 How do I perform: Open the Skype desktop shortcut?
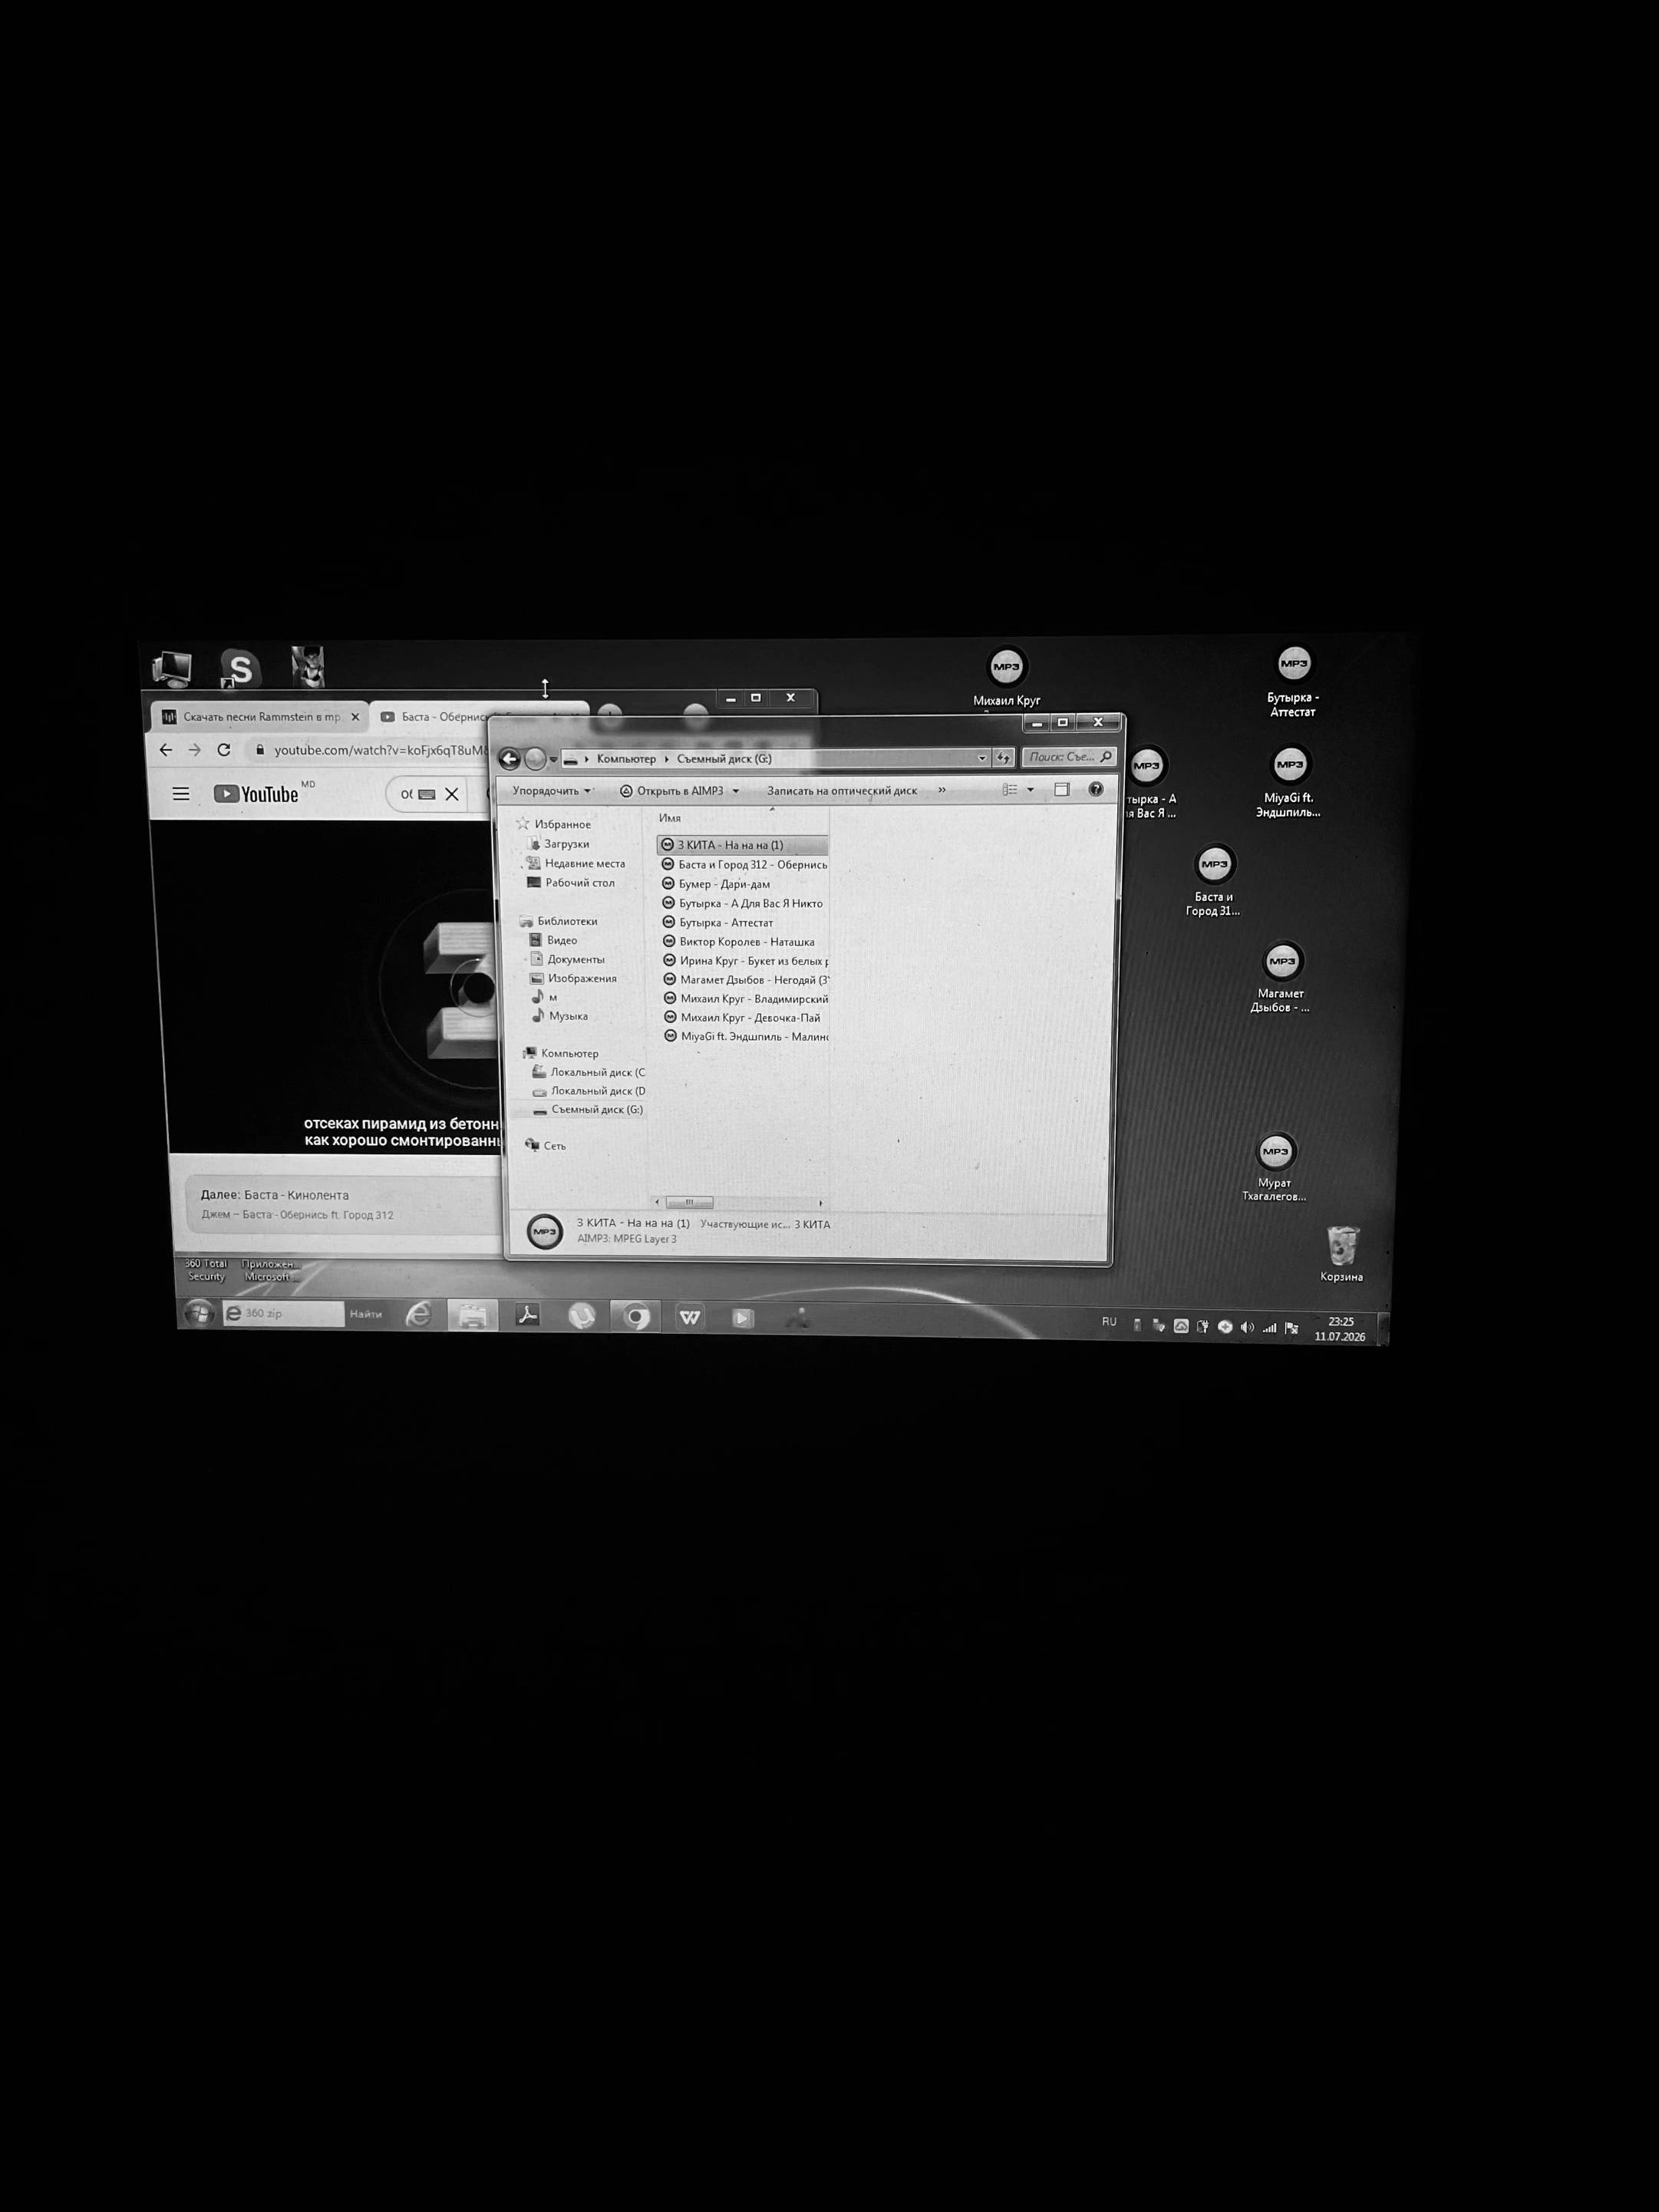pos(240,668)
